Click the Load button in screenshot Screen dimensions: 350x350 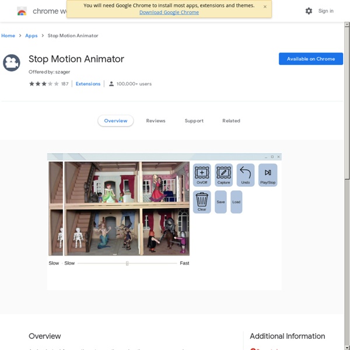[x=236, y=202]
